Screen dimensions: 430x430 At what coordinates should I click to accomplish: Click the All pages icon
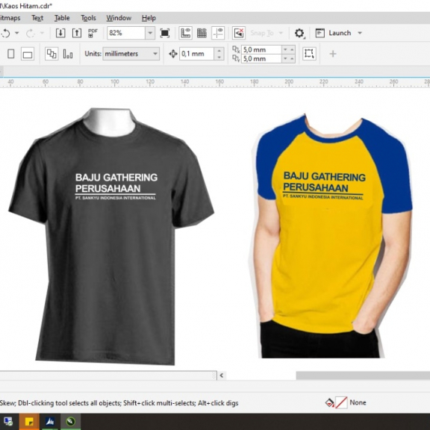pos(52,54)
